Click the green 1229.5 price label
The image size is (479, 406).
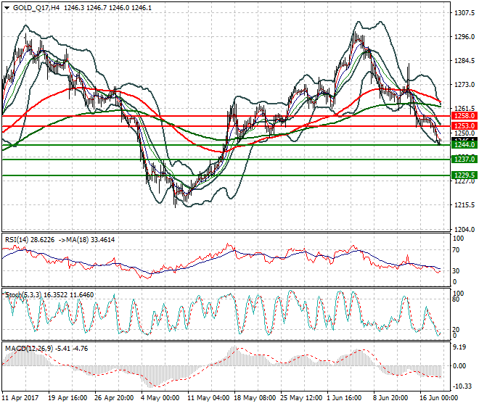[464, 175]
